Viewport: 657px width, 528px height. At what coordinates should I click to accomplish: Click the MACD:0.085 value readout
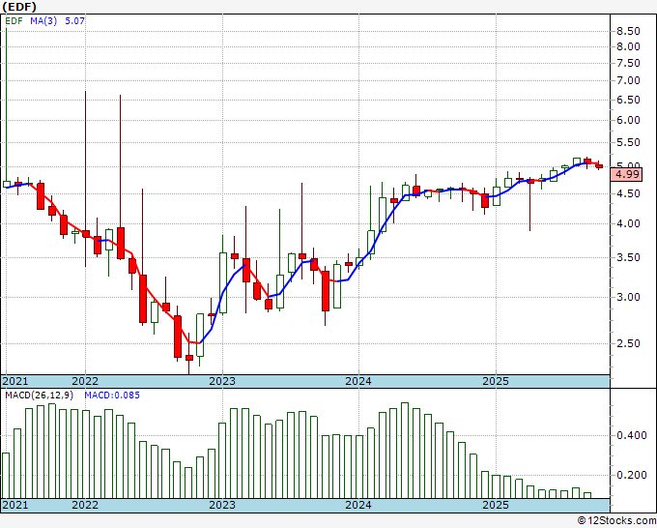pos(112,396)
